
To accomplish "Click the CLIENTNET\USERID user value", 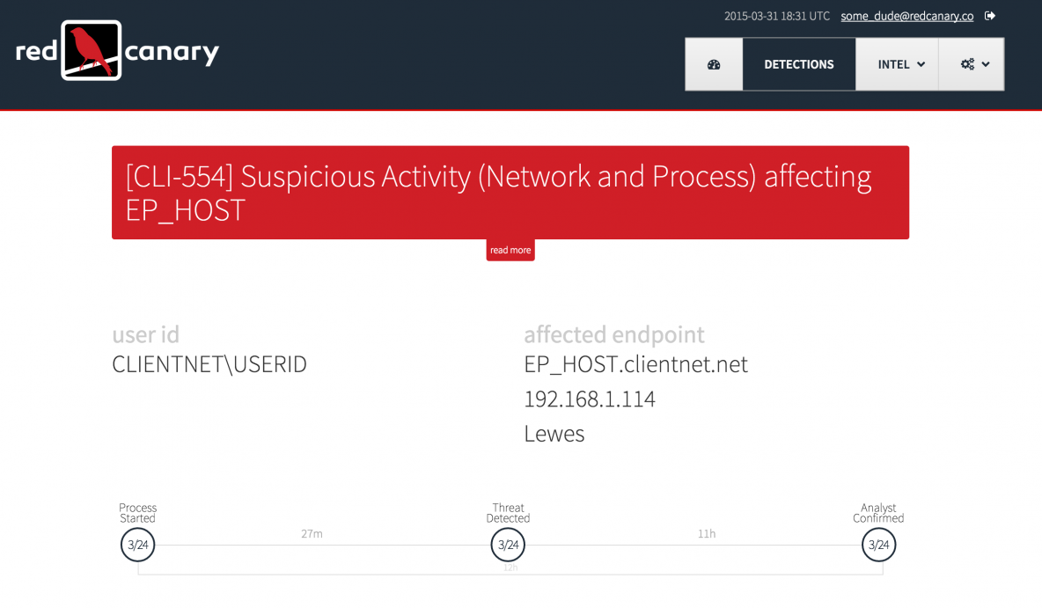I will click(x=209, y=364).
